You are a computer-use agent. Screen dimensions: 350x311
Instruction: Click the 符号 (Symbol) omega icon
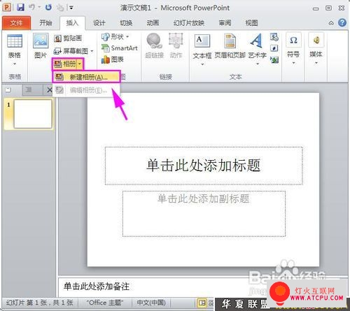[293, 41]
